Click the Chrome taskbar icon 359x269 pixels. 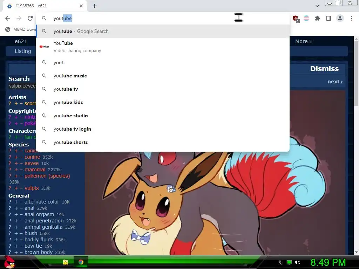[x=81, y=262]
